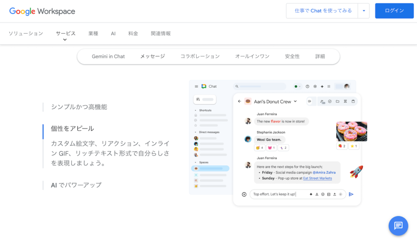Open the green status indicator dropdown

(297, 86)
